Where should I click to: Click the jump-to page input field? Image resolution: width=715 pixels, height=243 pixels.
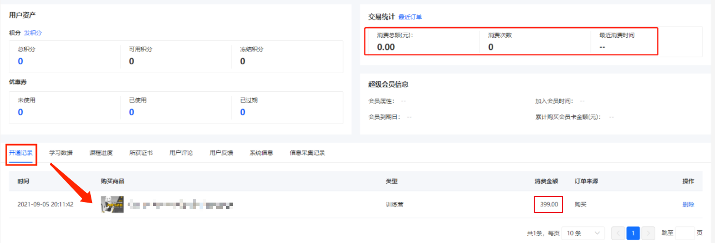click(x=685, y=233)
